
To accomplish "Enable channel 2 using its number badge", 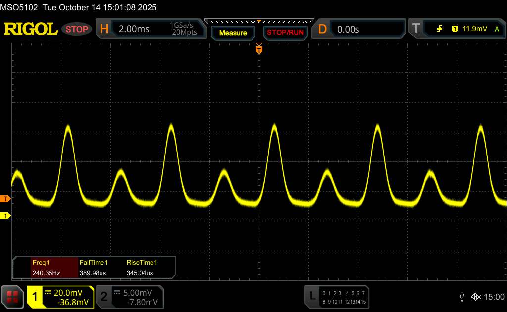I will (104, 297).
